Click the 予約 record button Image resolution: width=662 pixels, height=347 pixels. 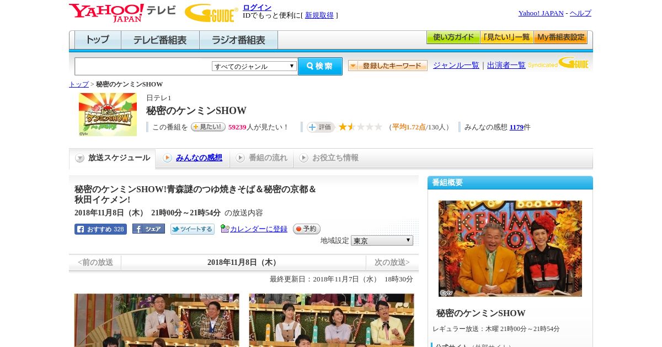tap(307, 229)
